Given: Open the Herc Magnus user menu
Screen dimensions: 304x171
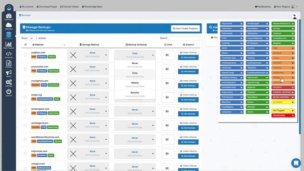Looking at the screenshot, I should (285, 7).
